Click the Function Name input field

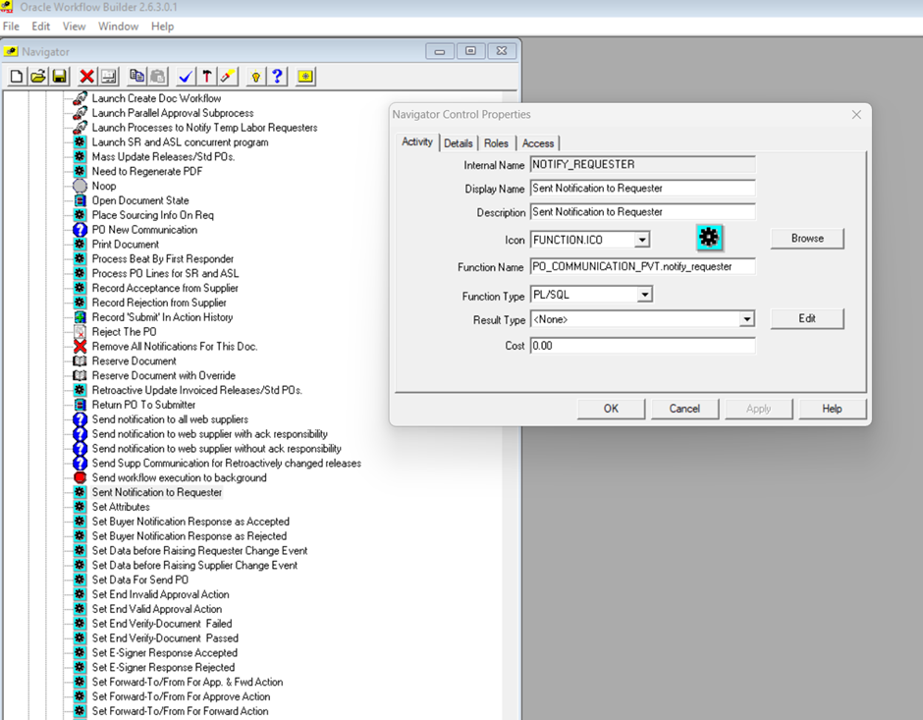coord(643,267)
